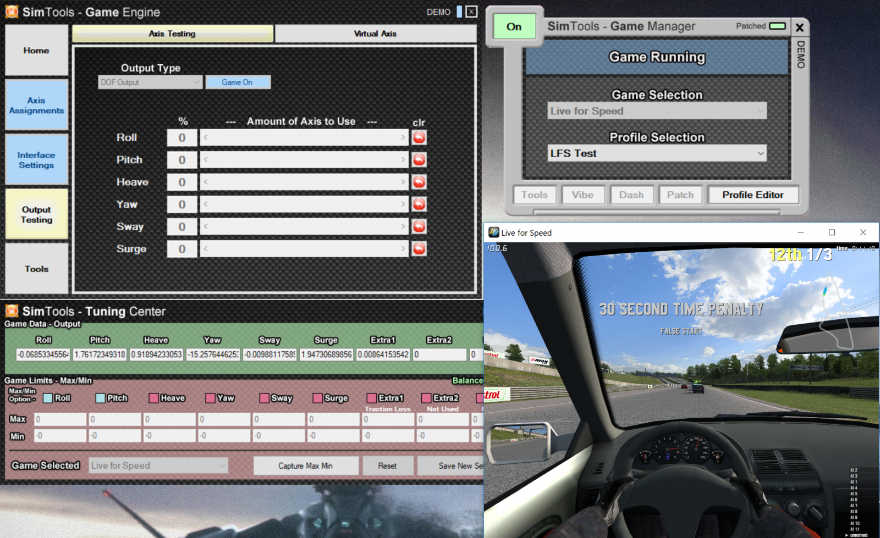Click the Dash button
The image size is (880, 538).
[631, 195]
